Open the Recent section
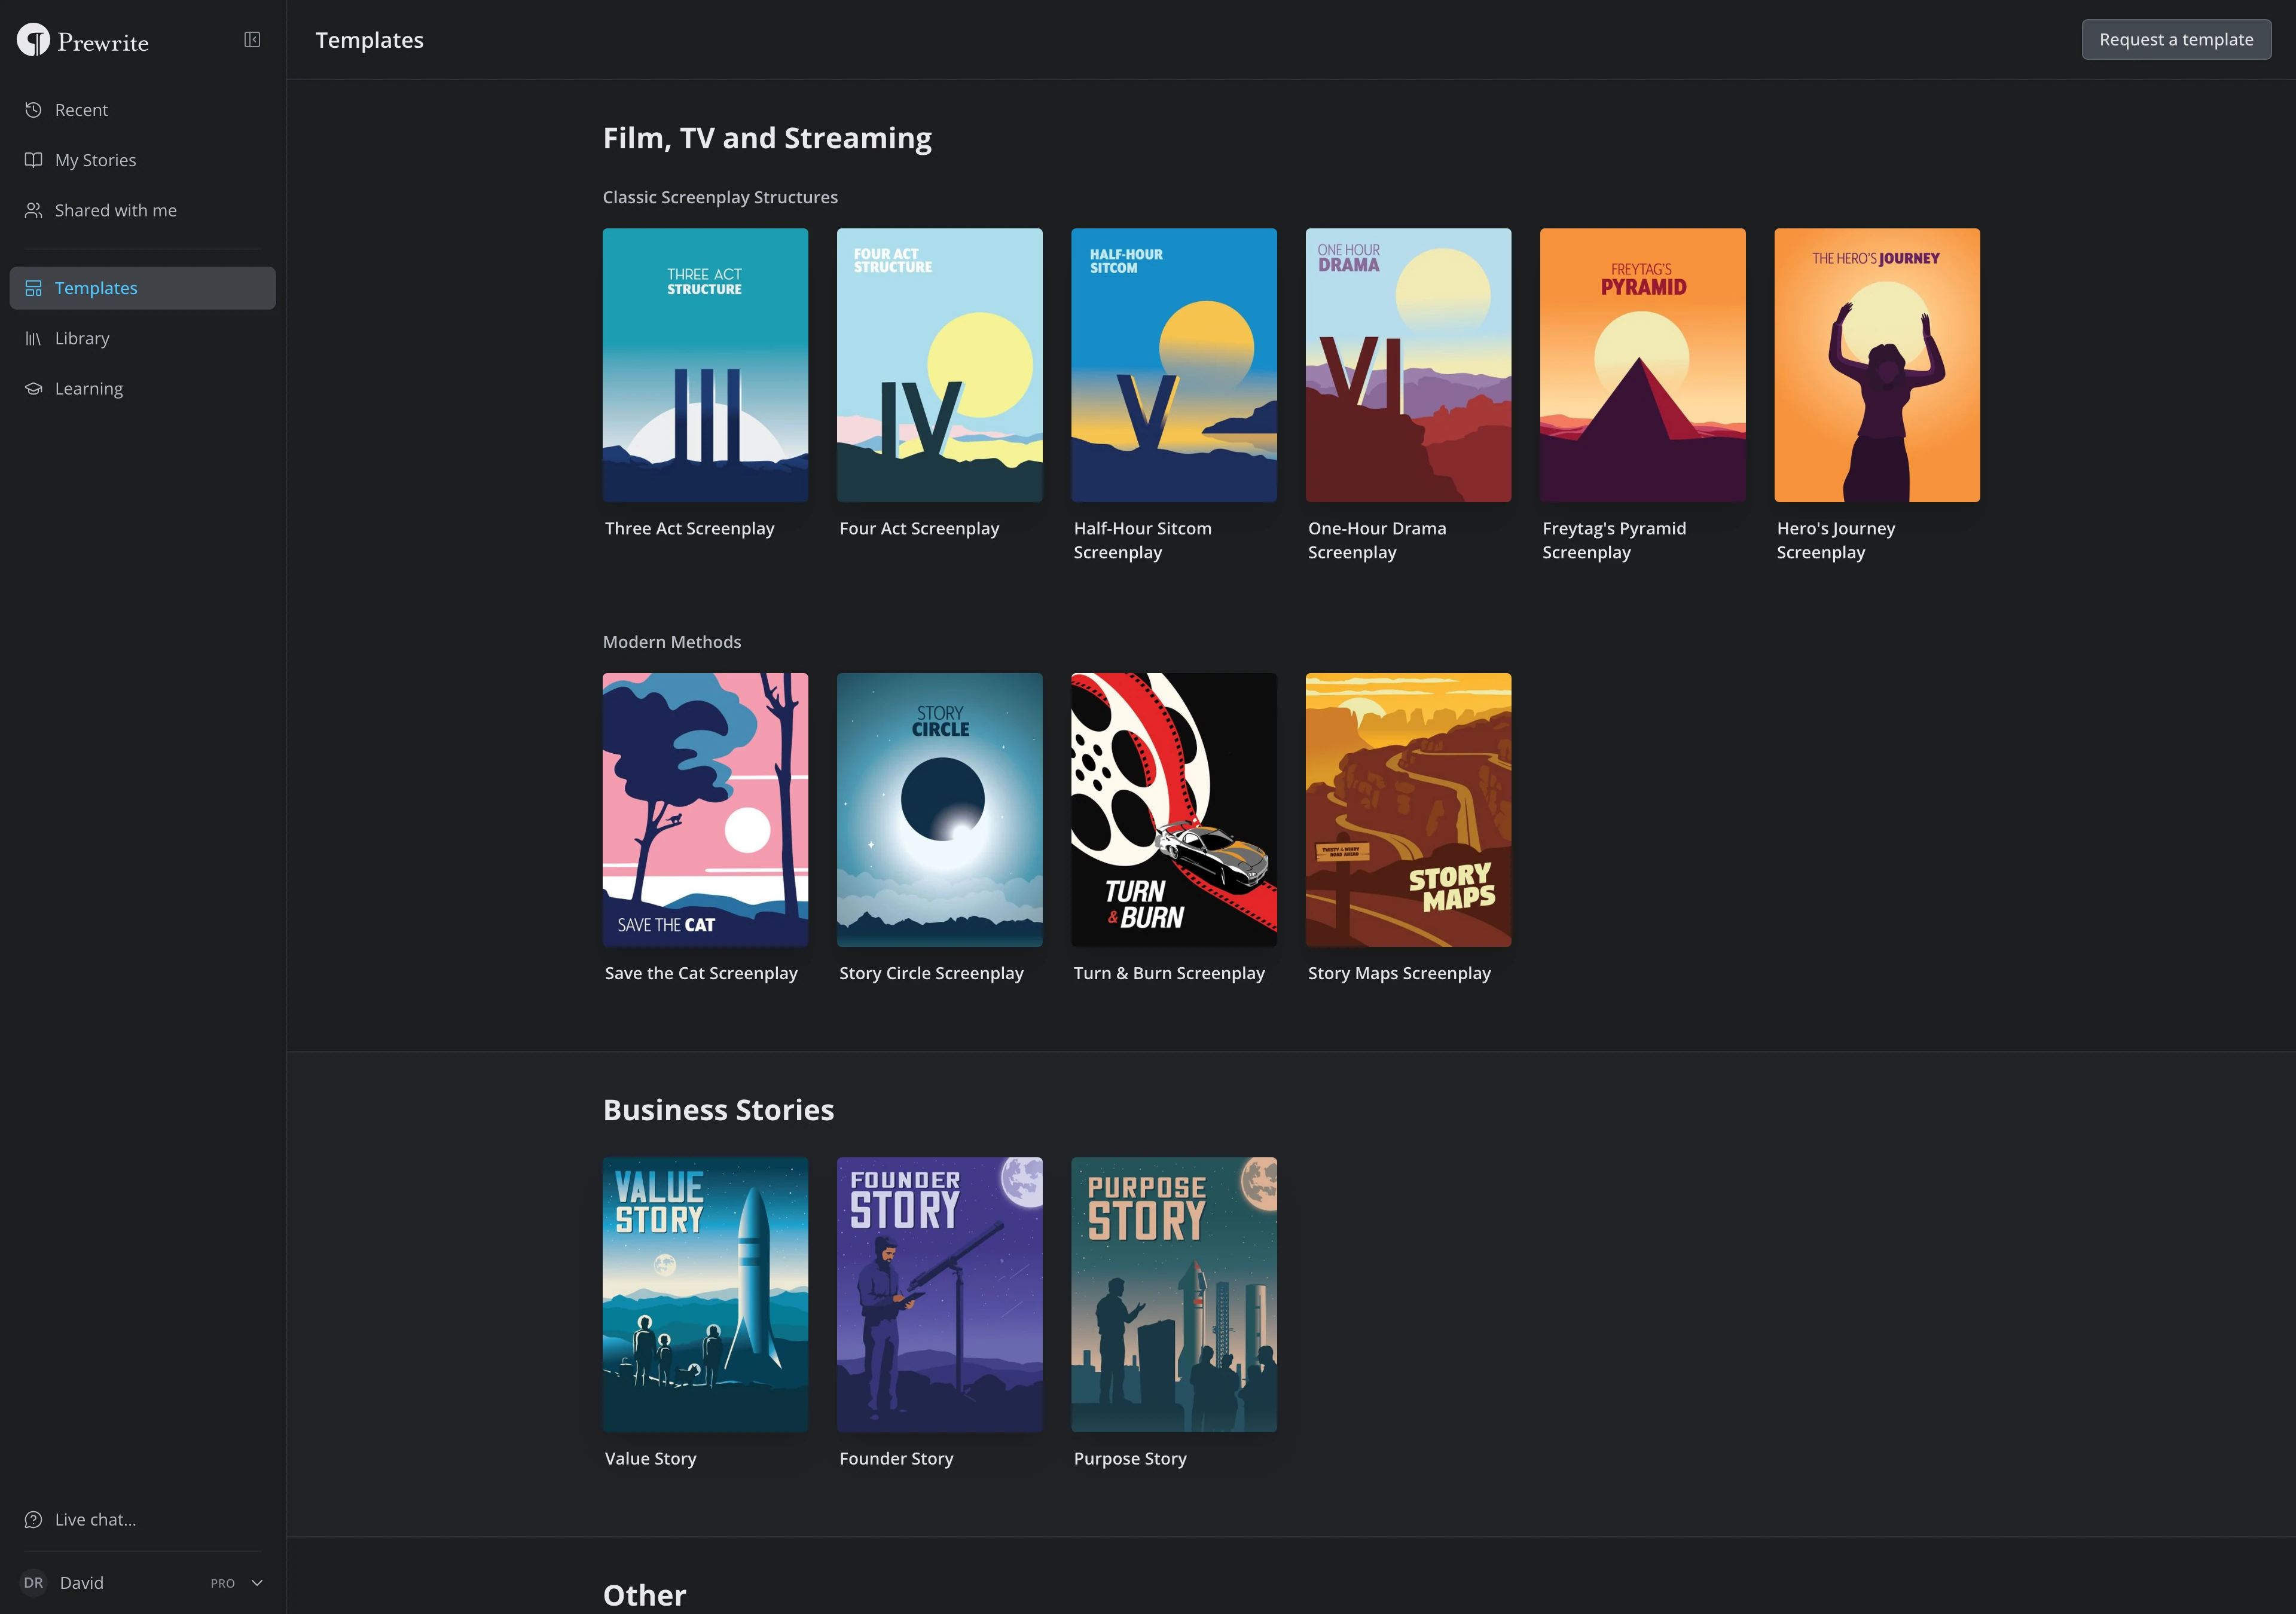Image resolution: width=2296 pixels, height=1614 pixels. coord(142,110)
